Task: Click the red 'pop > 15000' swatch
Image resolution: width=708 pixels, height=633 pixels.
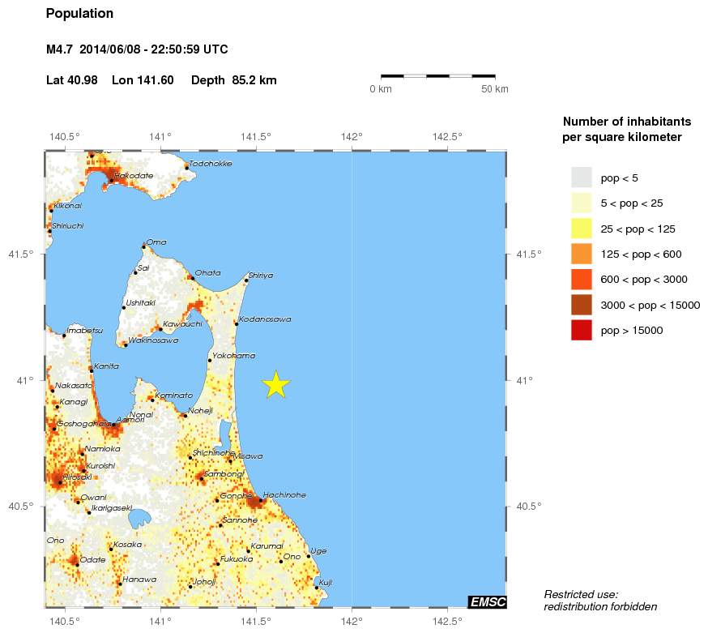Action: pyautogui.click(x=582, y=330)
